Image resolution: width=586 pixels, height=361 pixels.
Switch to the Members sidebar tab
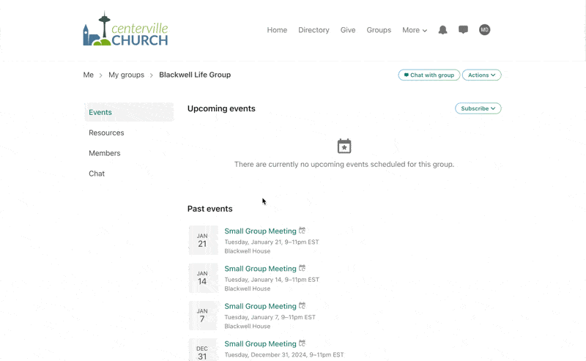click(x=105, y=153)
